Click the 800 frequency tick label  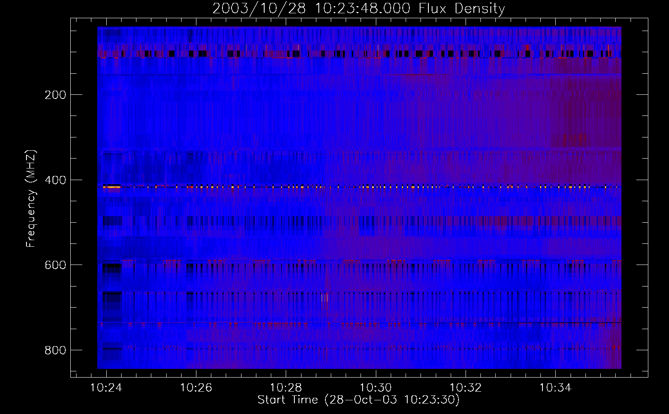pos(55,350)
